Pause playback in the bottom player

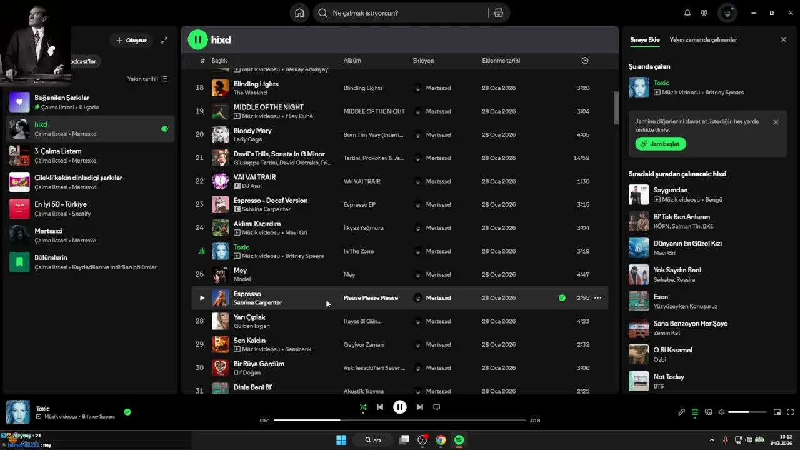(x=400, y=407)
